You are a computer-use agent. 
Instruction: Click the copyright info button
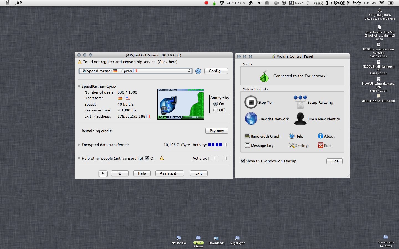click(120, 173)
